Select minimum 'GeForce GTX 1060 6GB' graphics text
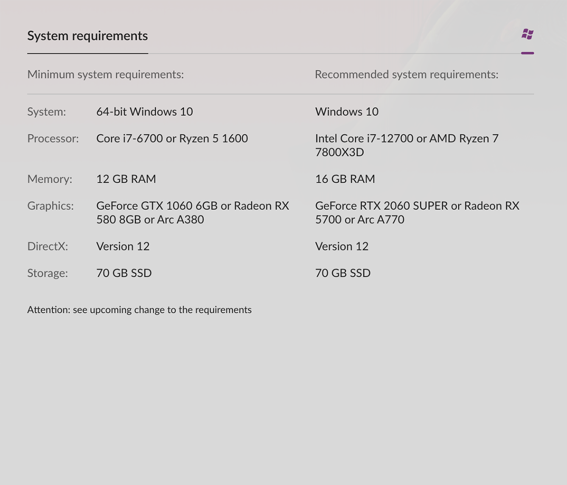567x485 pixels. click(x=157, y=206)
